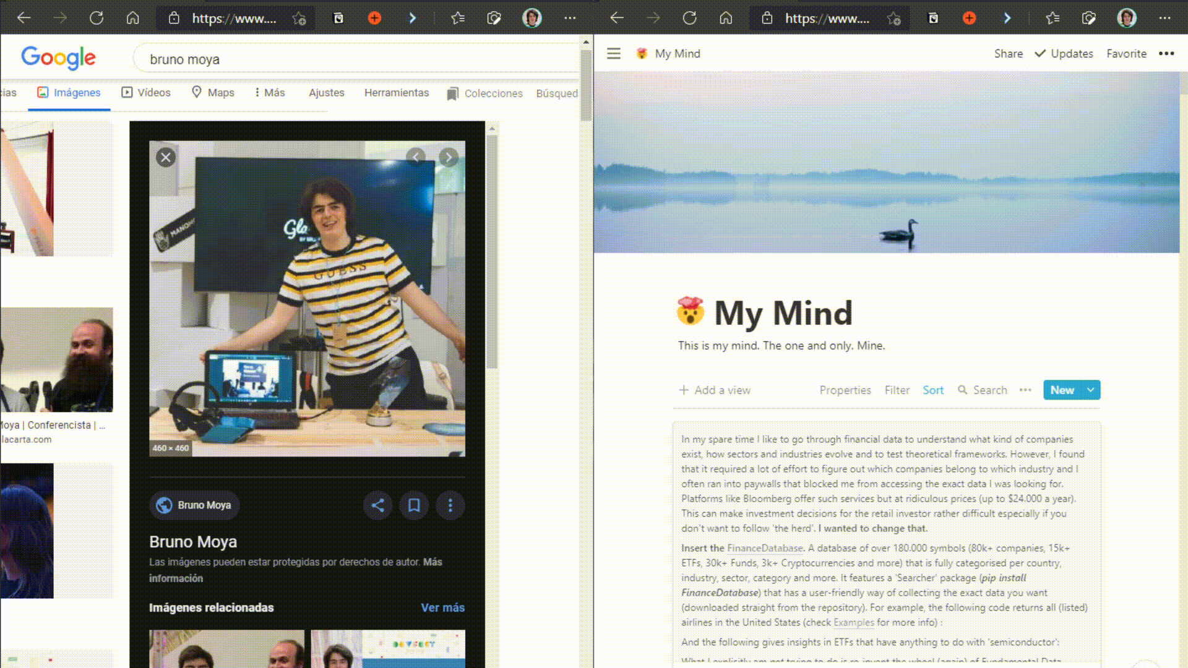
Task: Click the Ver más related images link
Action: [x=442, y=608]
